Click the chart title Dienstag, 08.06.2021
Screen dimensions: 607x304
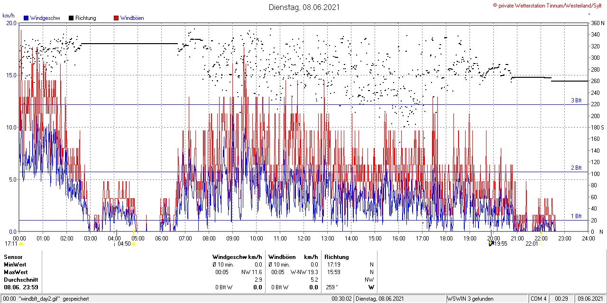pyautogui.click(x=304, y=7)
